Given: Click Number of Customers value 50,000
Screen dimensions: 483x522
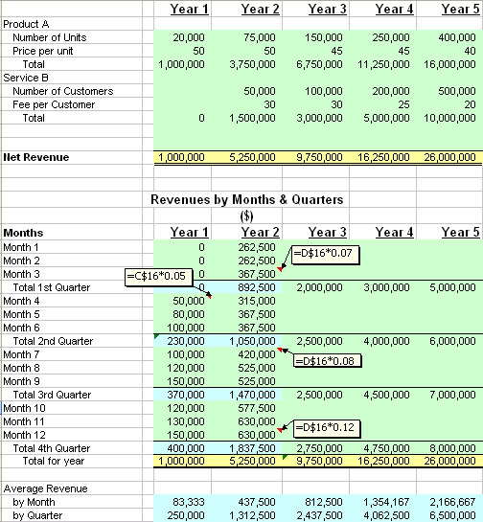Looking at the screenshot, I should coord(259,91).
